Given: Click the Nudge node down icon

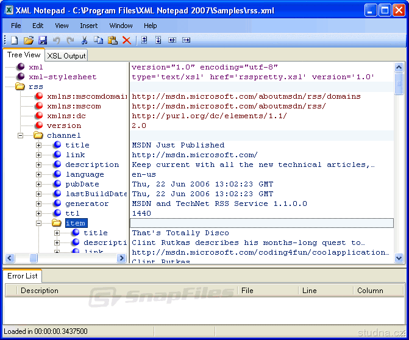Looking at the screenshot, I should 158,40.
